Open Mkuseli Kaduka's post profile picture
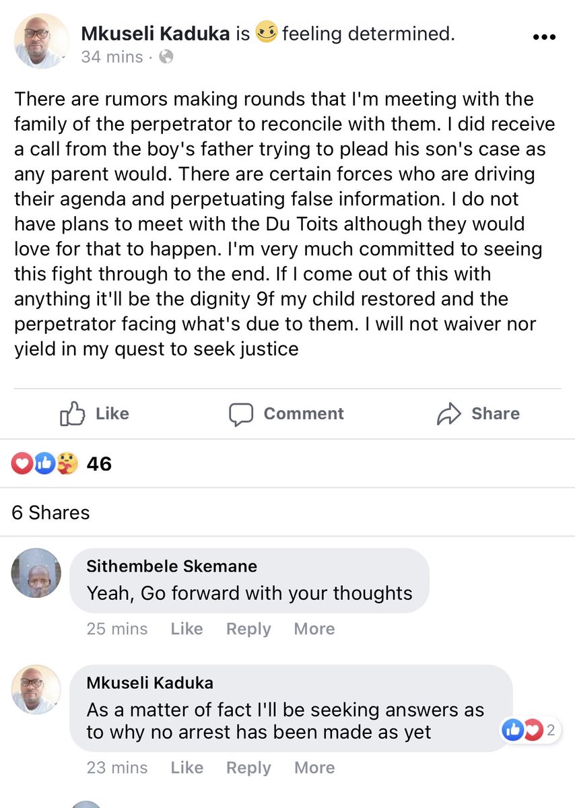 40,40
